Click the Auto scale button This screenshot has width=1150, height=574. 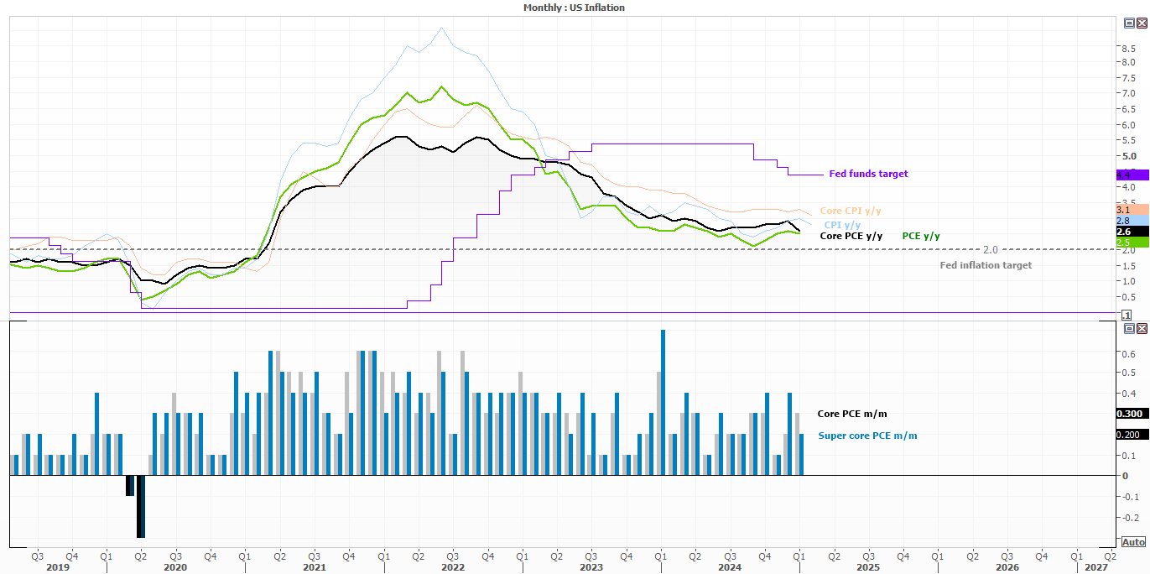point(1132,542)
